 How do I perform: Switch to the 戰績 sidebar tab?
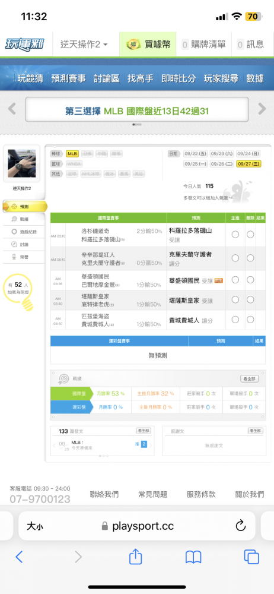(x=24, y=219)
